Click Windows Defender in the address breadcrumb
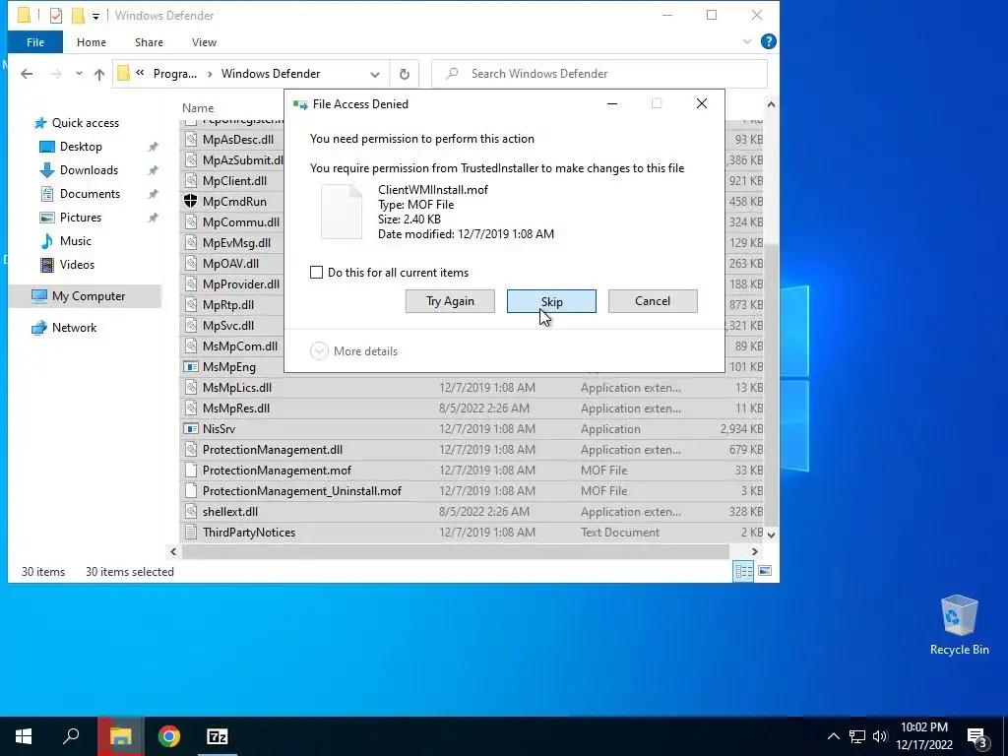Screen dimensions: 1008x756 [271, 74]
